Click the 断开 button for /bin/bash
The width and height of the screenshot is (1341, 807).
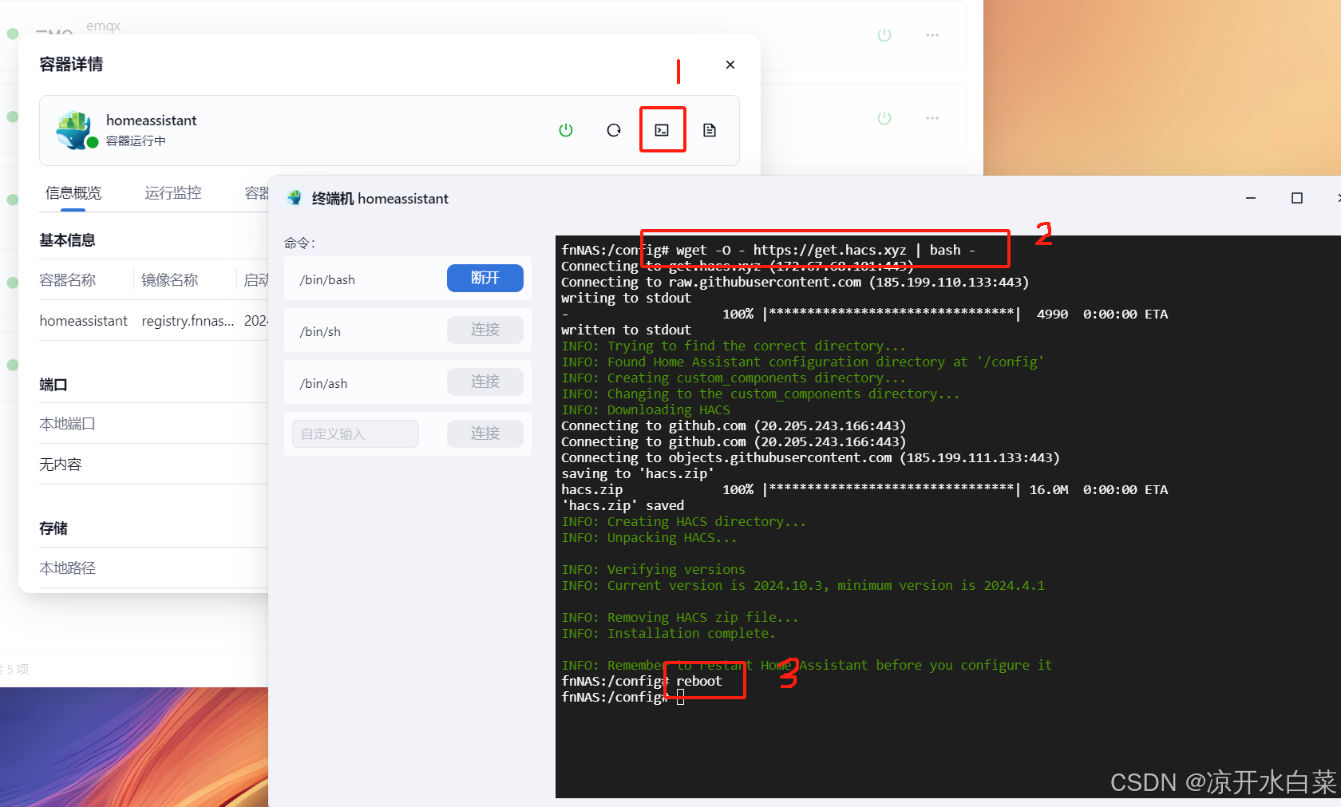coord(485,278)
